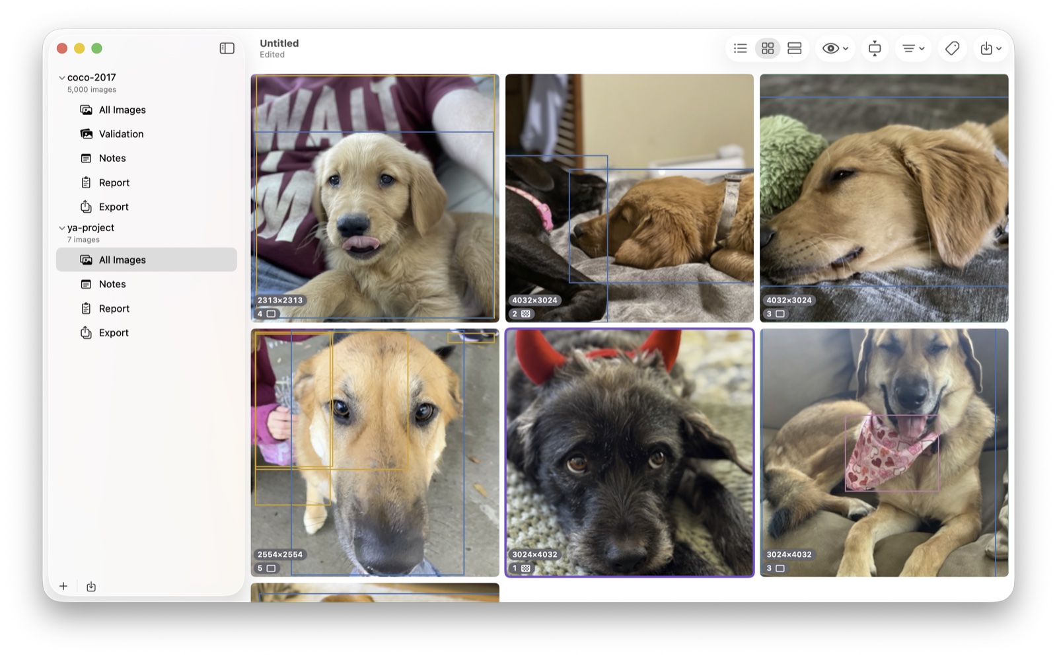
Task: Open Validation under coco-2017
Action: (x=146, y=134)
